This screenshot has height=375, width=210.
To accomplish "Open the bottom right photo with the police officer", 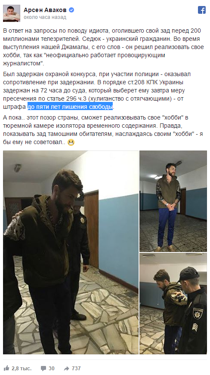I will click(173, 304).
